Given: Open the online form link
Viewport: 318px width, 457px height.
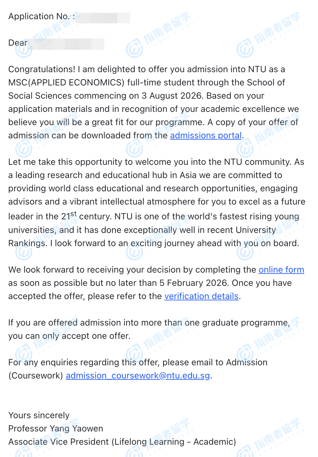Looking at the screenshot, I should pyautogui.click(x=281, y=270).
